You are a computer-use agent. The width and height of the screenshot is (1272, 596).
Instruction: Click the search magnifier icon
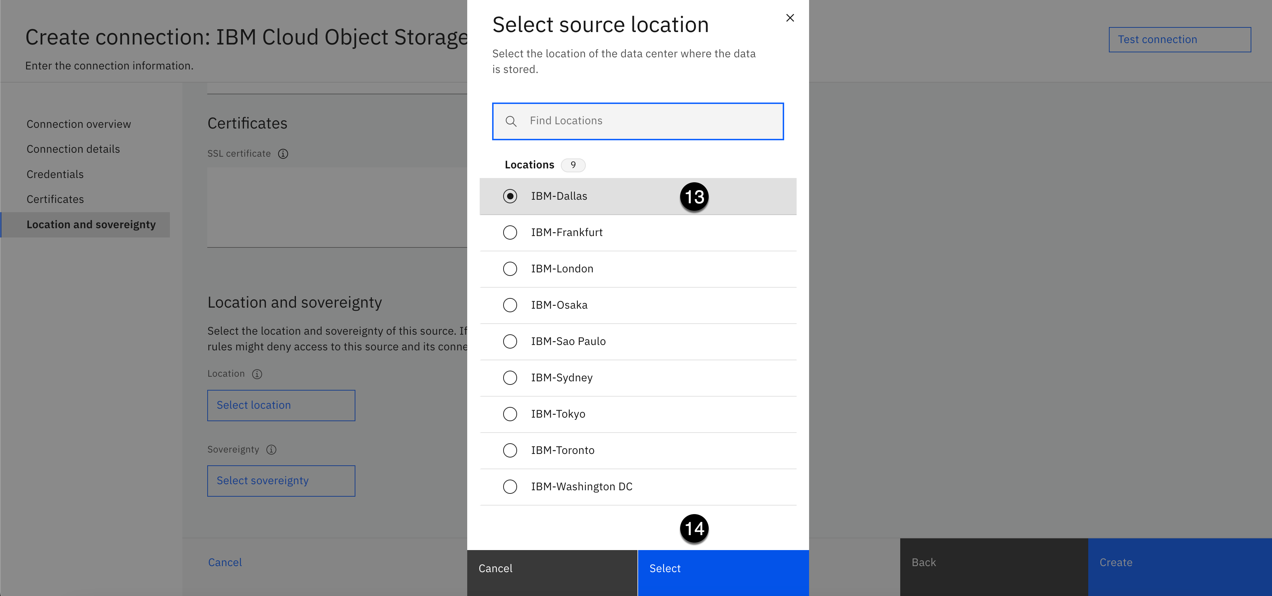(x=511, y=121)
